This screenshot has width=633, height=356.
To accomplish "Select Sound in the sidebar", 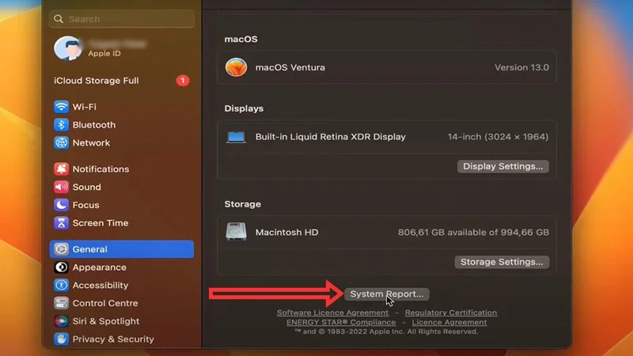I will 87,187.
